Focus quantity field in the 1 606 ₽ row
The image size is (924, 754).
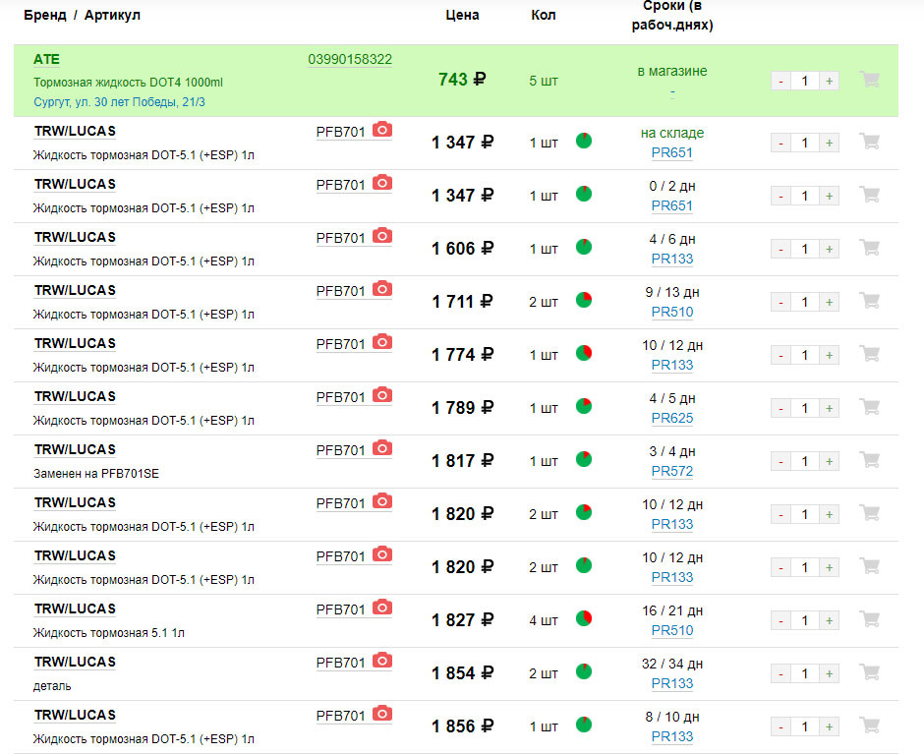click(x=805, y=249)
